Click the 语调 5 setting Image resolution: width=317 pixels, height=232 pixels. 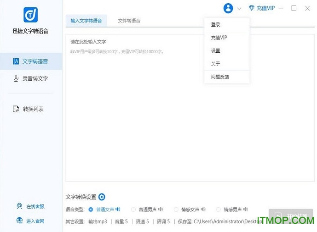tap(163, 221)
